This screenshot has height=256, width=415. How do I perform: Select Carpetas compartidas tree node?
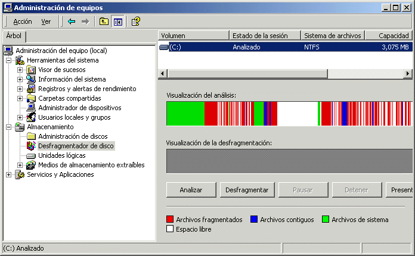[x=69, y=98]
